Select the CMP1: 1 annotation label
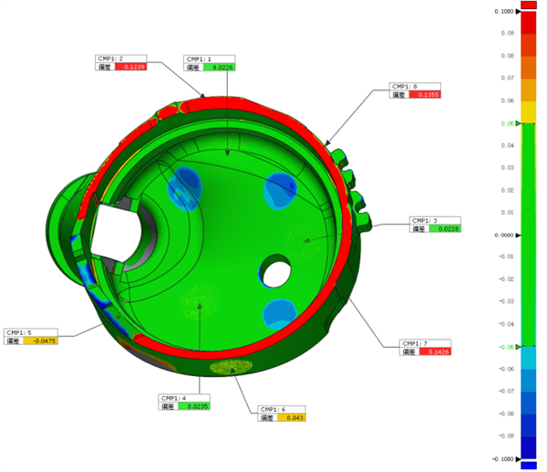547x472 pixels. click(x=210, y=63)
